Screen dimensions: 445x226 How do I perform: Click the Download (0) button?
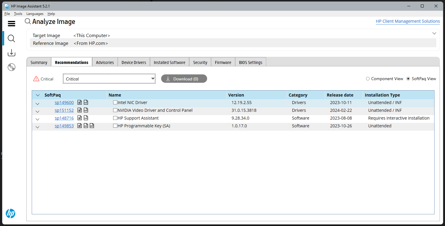(x=184, y=79)
